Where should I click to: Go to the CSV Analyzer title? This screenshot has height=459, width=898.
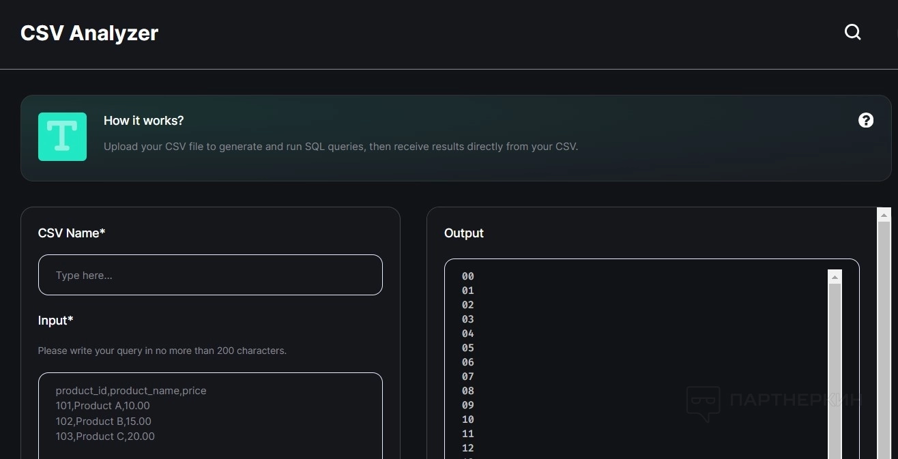click(x=89, y=33)
